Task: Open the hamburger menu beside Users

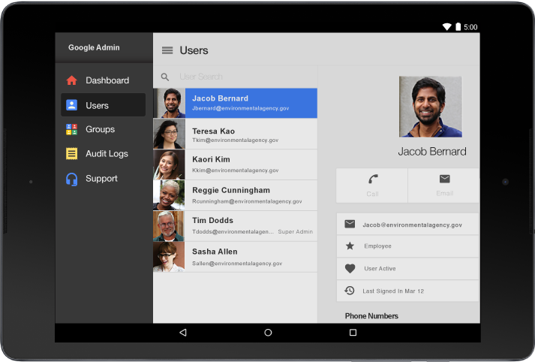Action: 167,50
